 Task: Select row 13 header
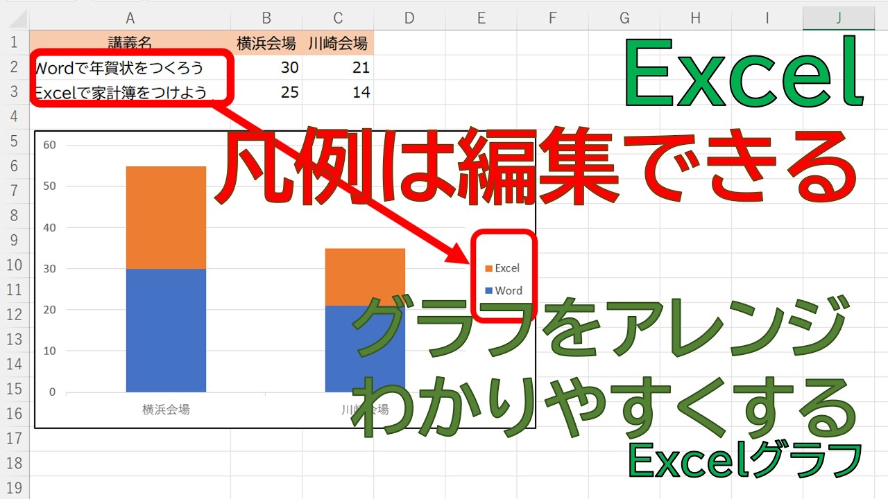(x=15, y=339)
